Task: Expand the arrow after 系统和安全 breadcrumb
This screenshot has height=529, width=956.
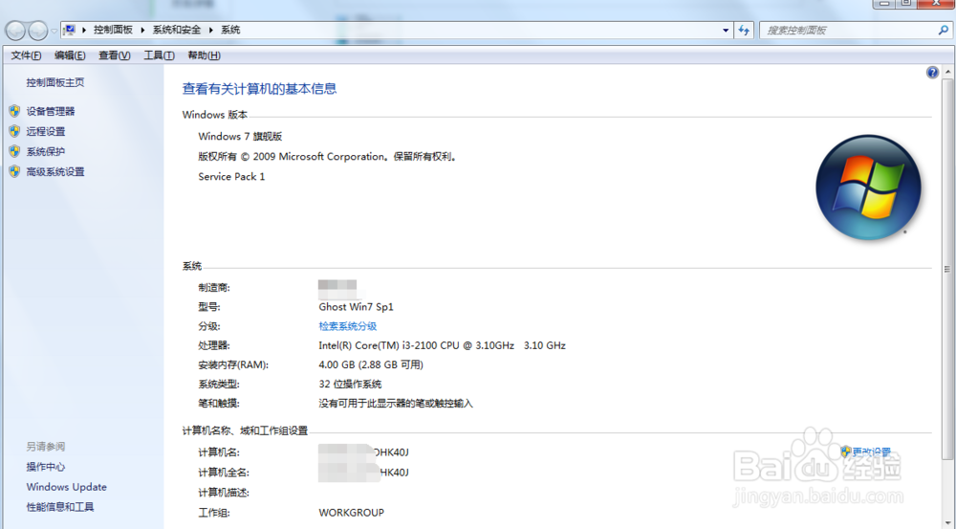Action: pos(211,30)
